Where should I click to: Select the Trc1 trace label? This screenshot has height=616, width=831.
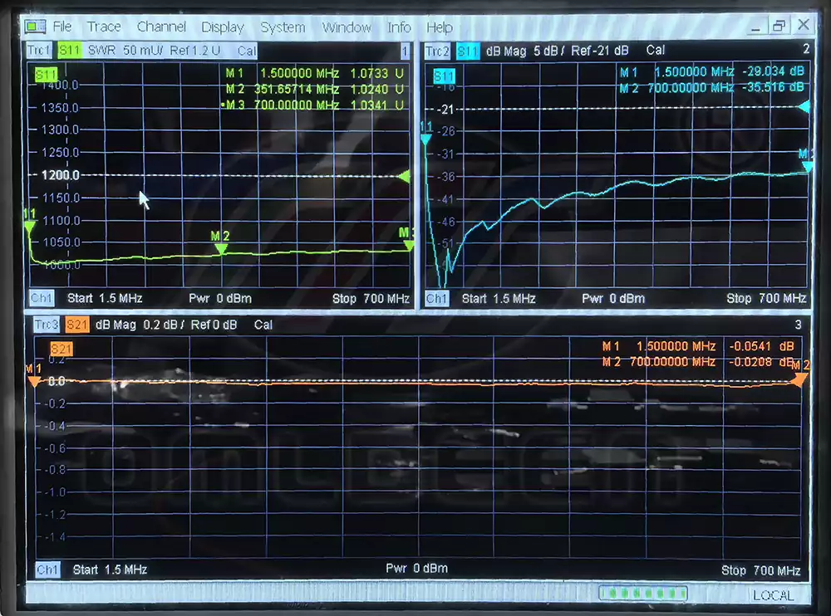(39, 51)
